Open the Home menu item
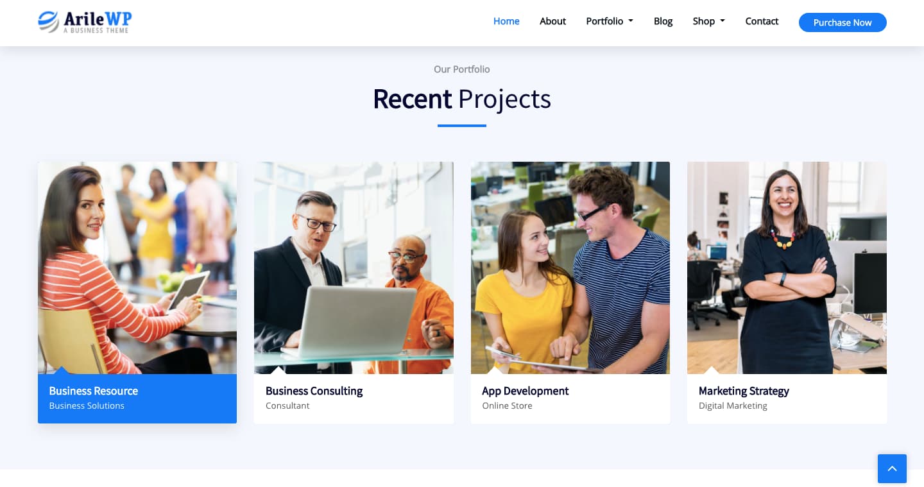The height and width of the screenshot is (487, 924). (x=506, y=21)
